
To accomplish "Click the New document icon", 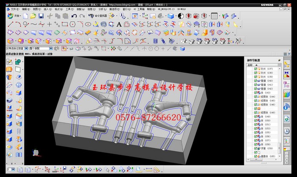I will (25, 16).
